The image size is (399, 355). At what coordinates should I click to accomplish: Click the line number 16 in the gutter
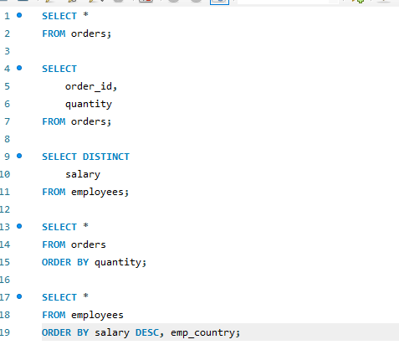click(x=5, y=280)
